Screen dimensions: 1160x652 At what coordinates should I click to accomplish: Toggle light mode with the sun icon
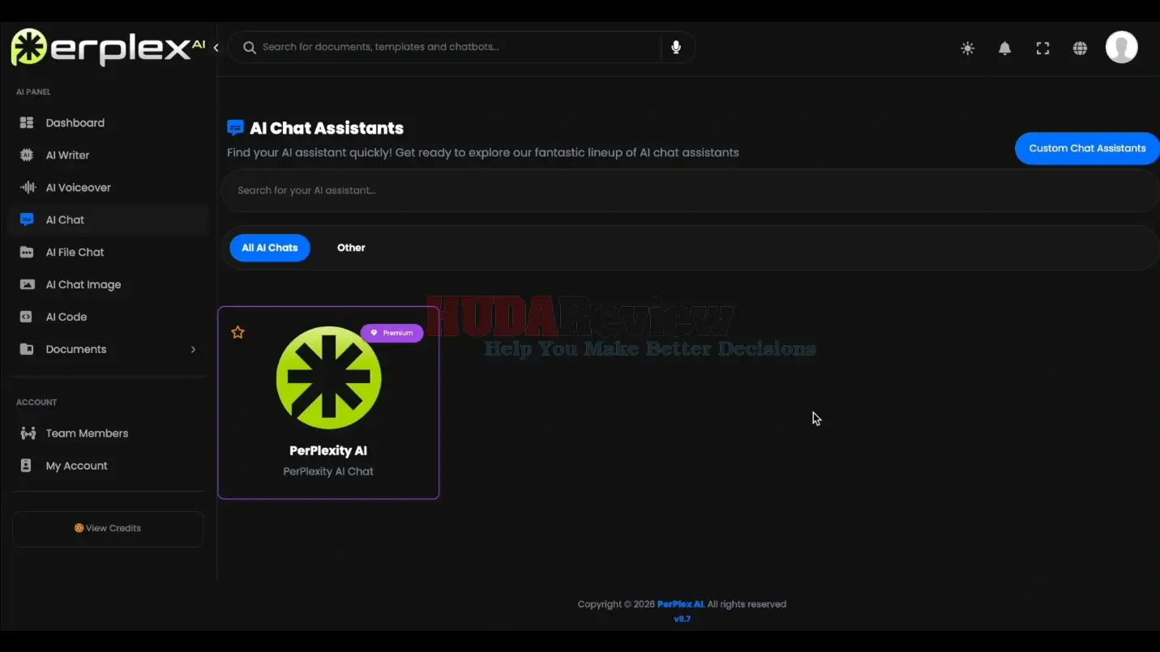(x=967, y=49)
